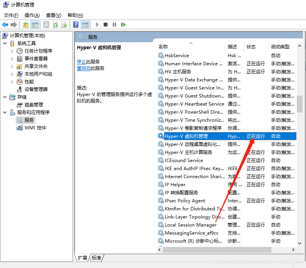Select Hyper-V Data Exchange service
This screenshot has height=268, width=306.
tap(227, 80)
